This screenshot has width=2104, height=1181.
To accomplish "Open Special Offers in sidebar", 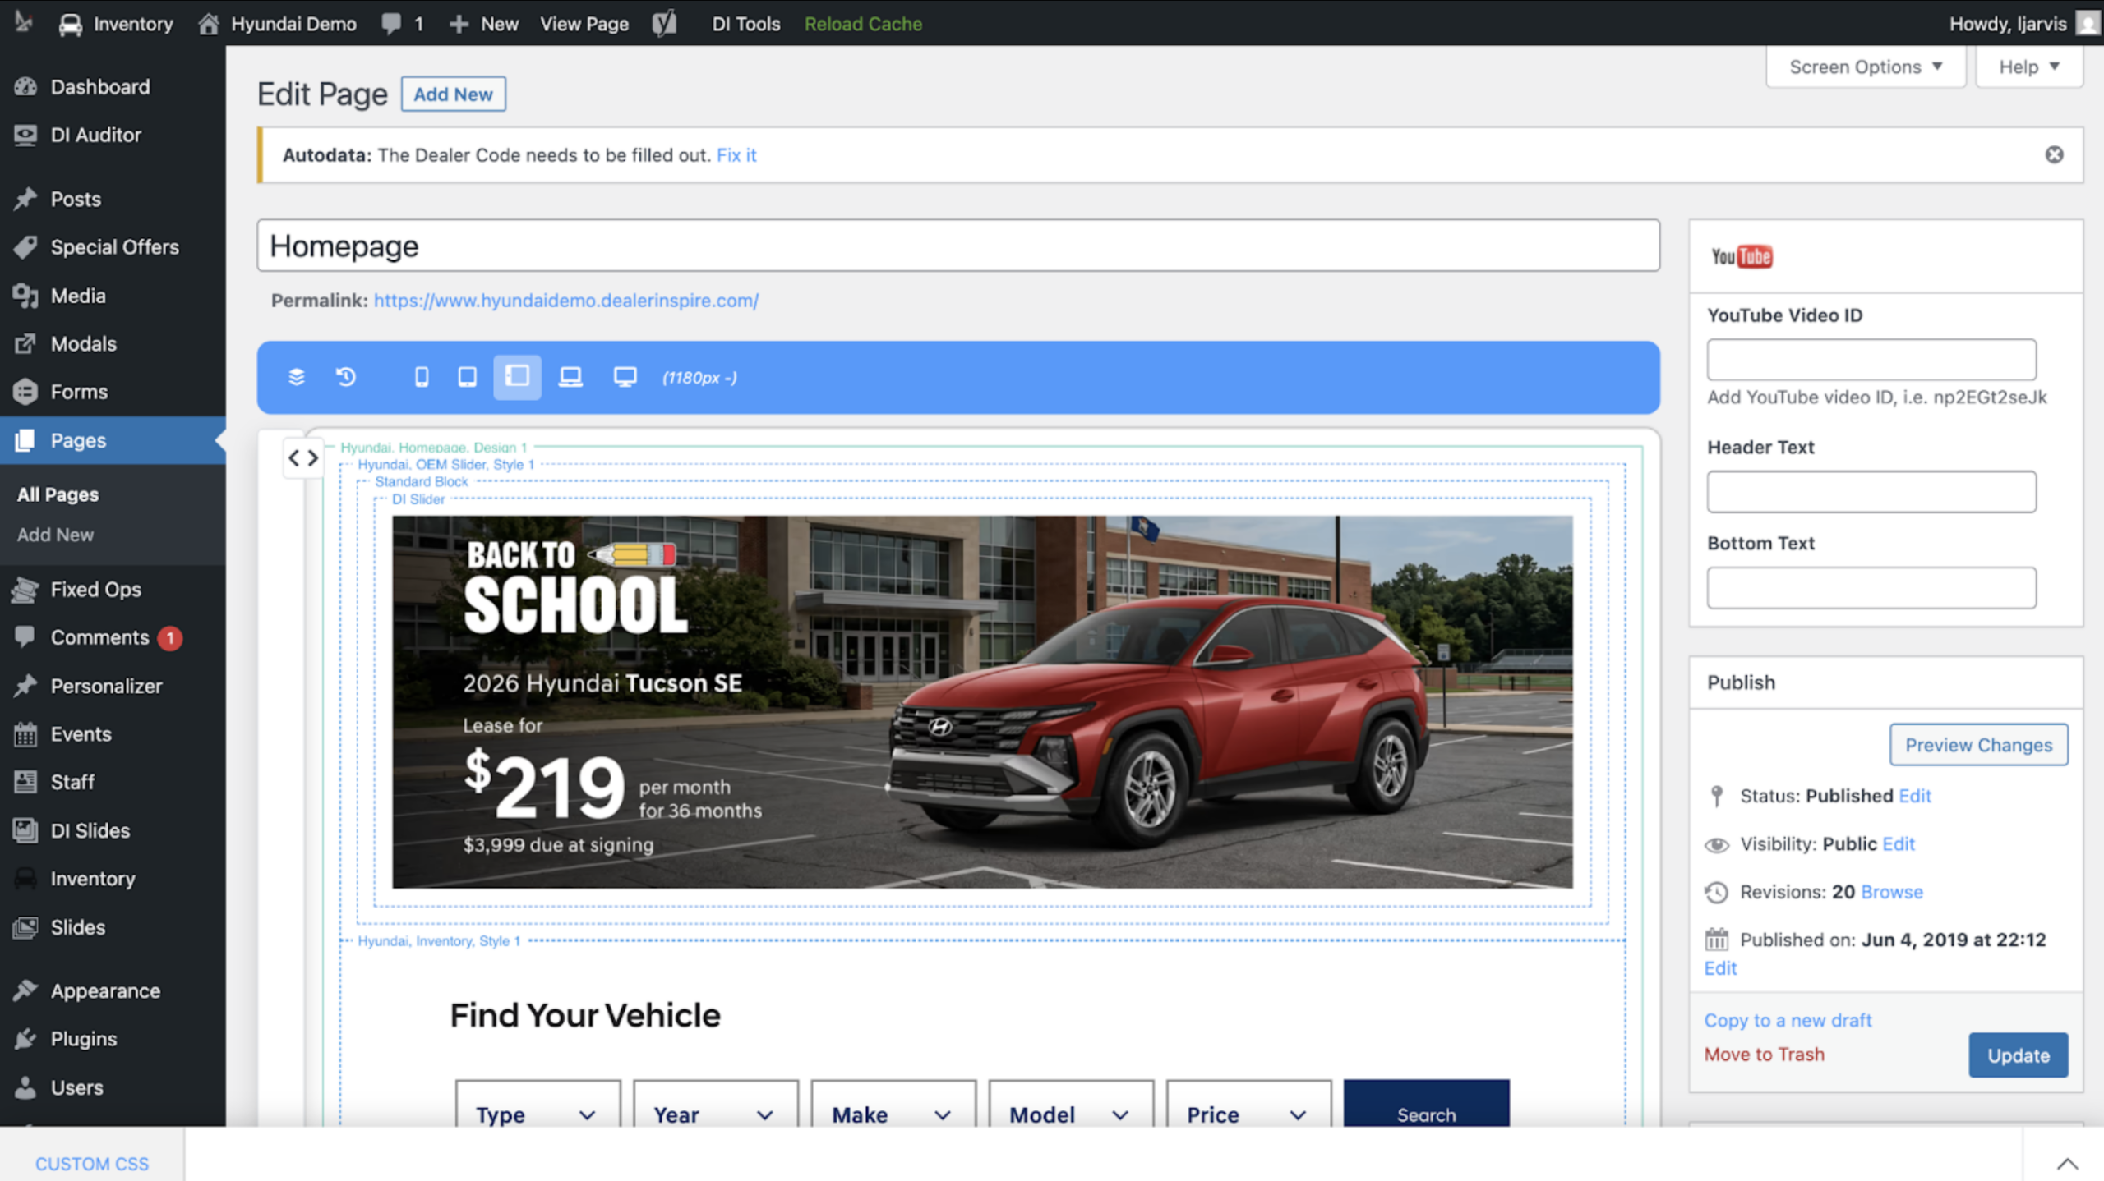I will (113, 246).
